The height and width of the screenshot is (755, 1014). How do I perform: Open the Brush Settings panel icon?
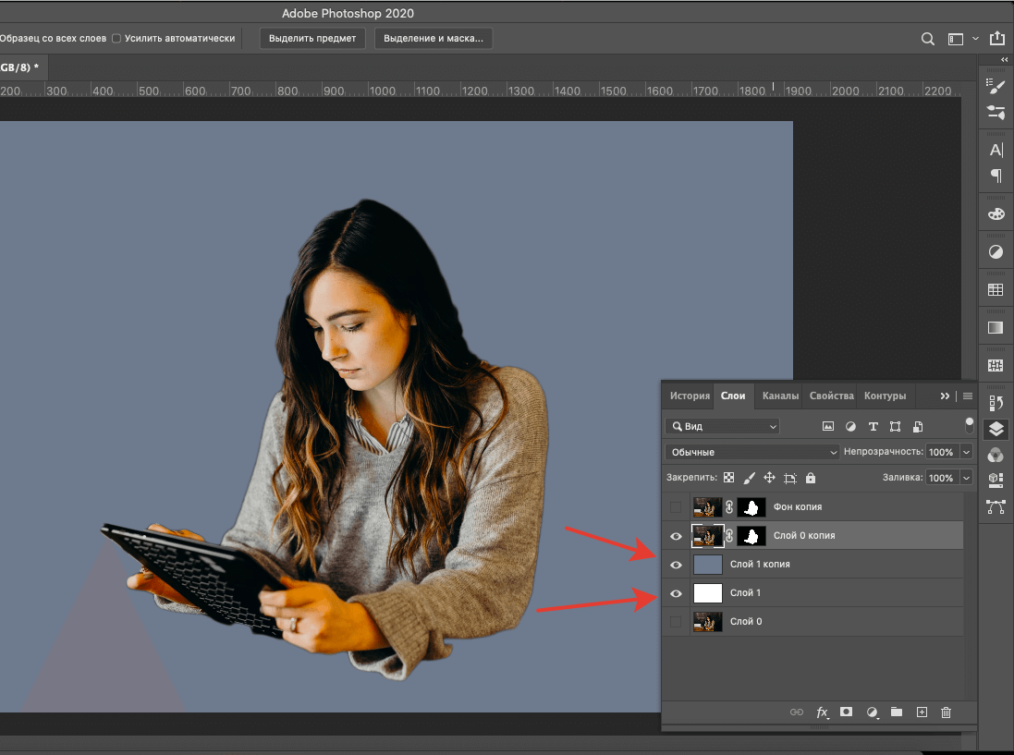click(996, 113)
